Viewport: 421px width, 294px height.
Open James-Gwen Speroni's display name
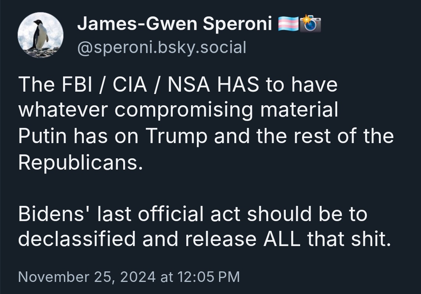pyautogui.click(x=175, y=24)
